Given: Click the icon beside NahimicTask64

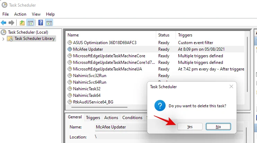Looking at the screenshot, I should click(x=70, y=95).
